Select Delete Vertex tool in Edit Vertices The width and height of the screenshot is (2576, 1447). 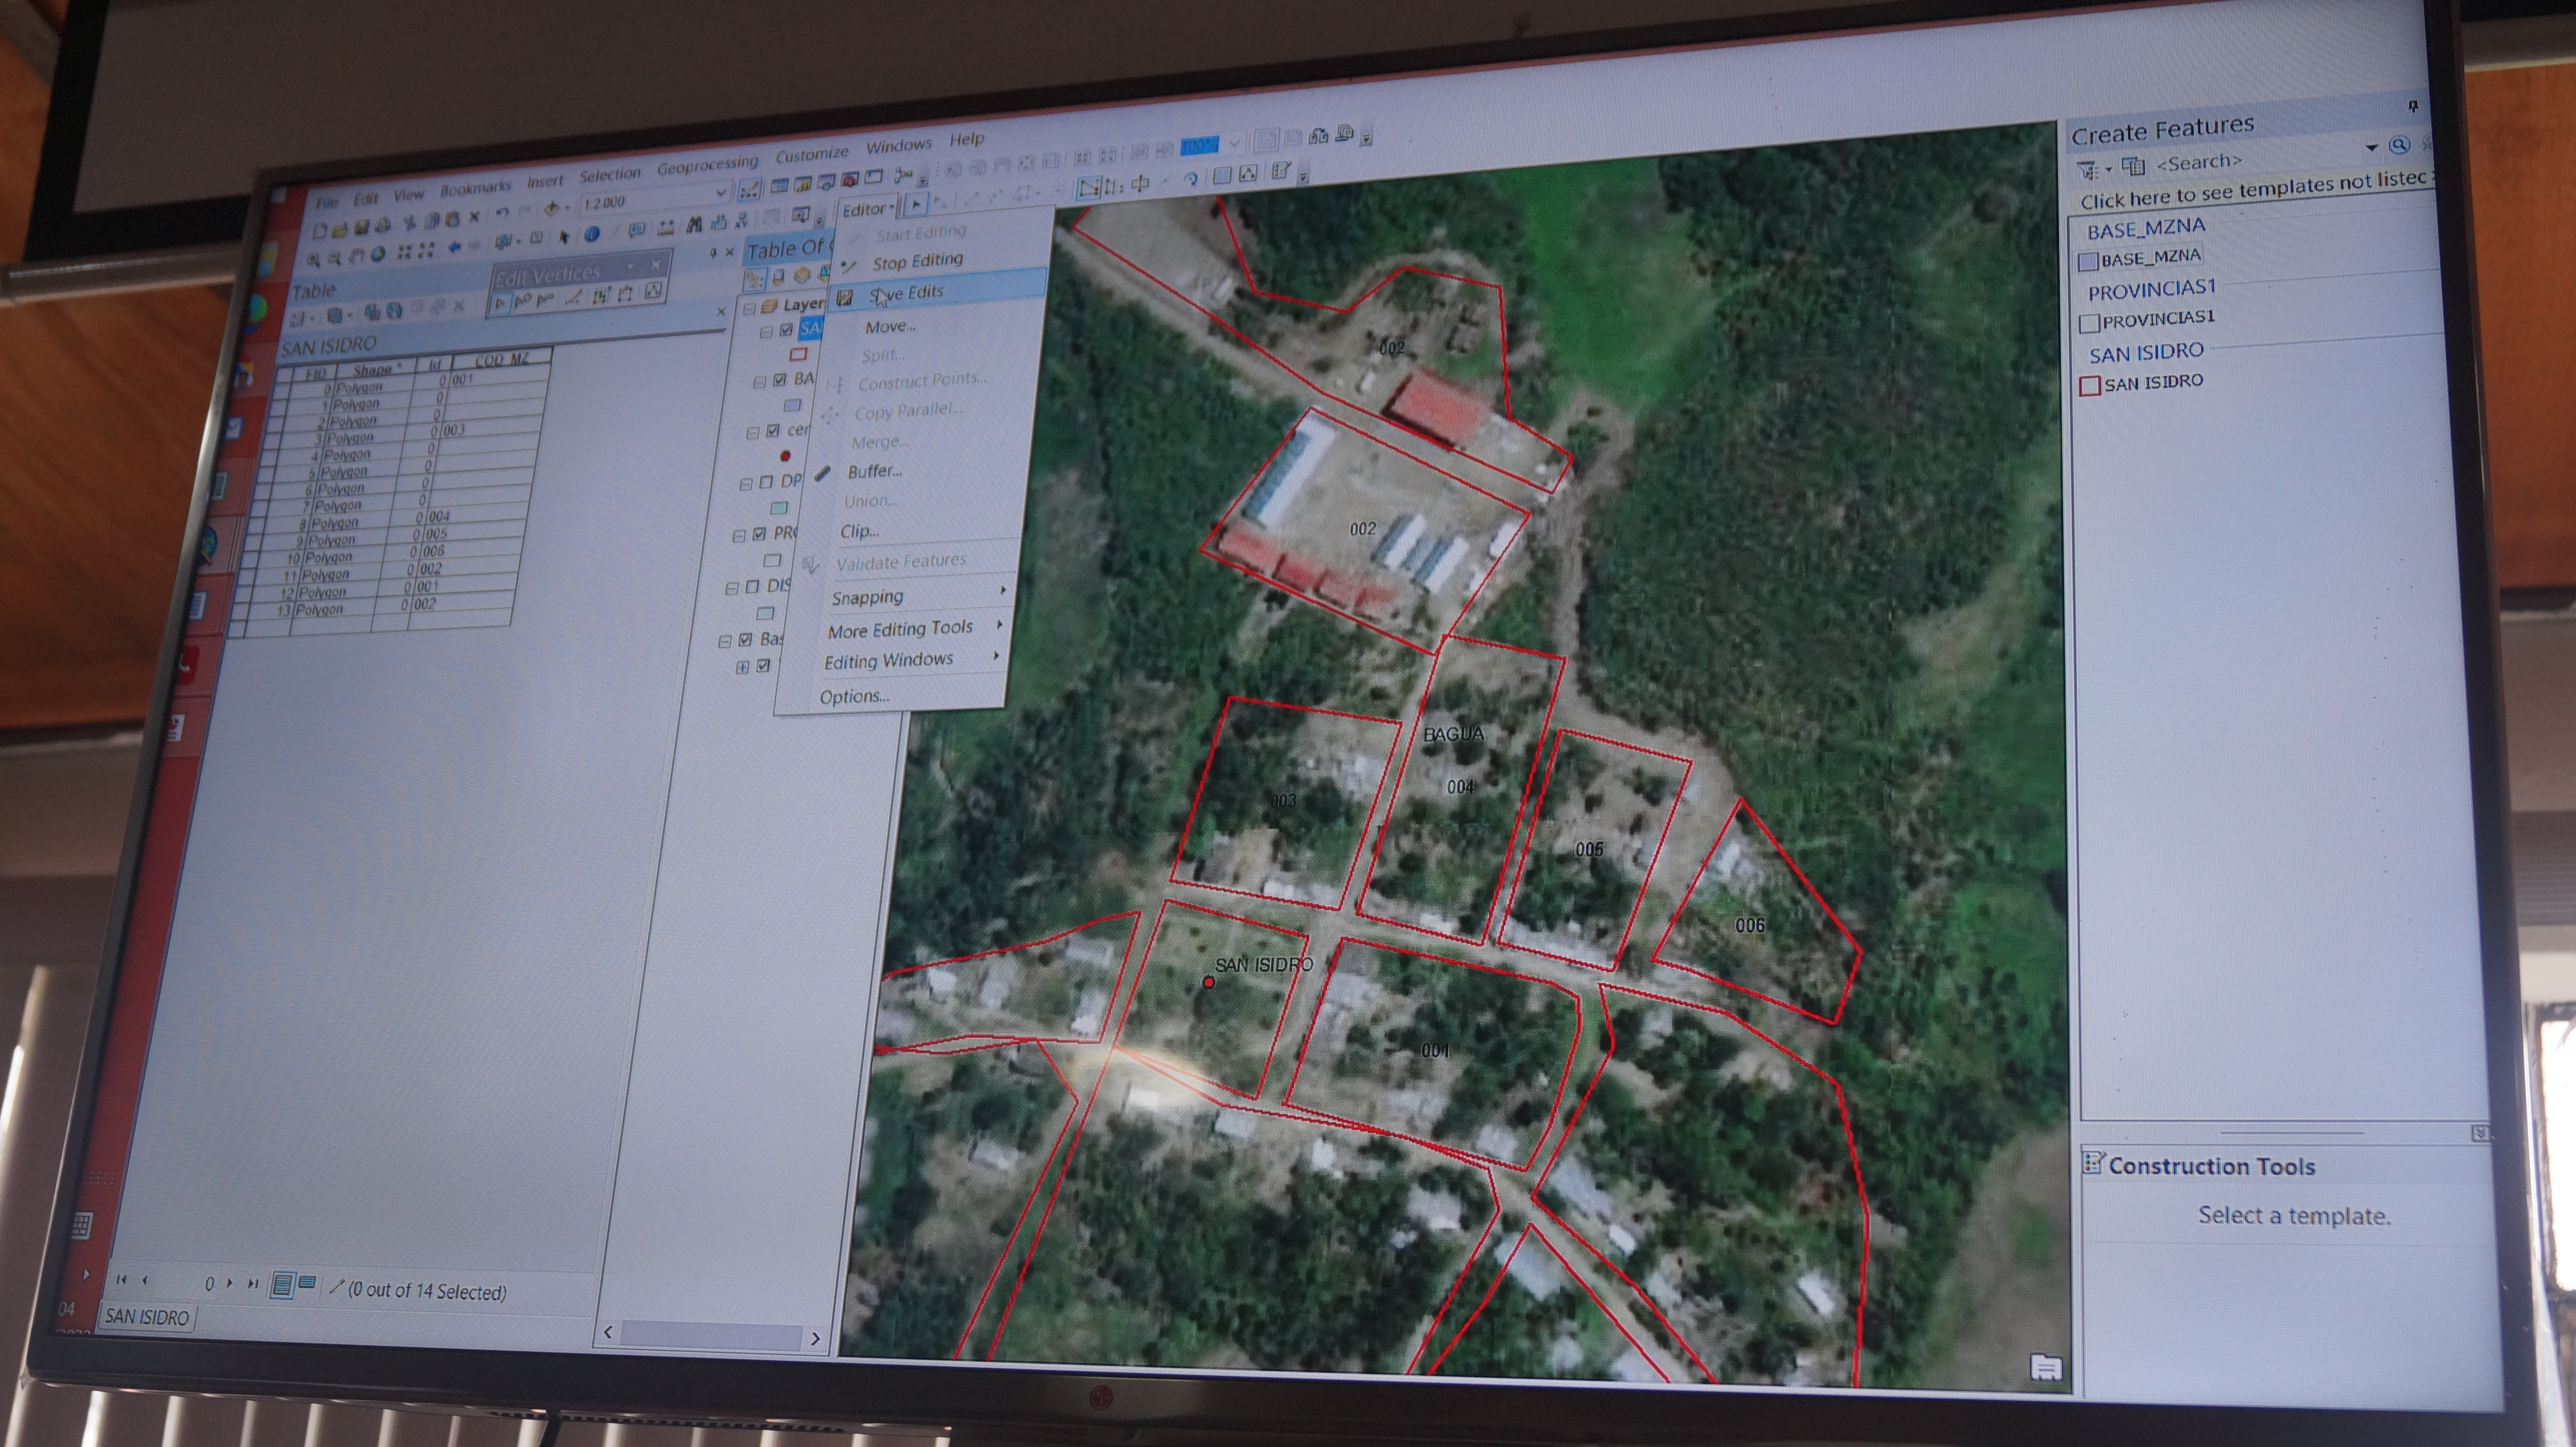click(x=545, y=300)
